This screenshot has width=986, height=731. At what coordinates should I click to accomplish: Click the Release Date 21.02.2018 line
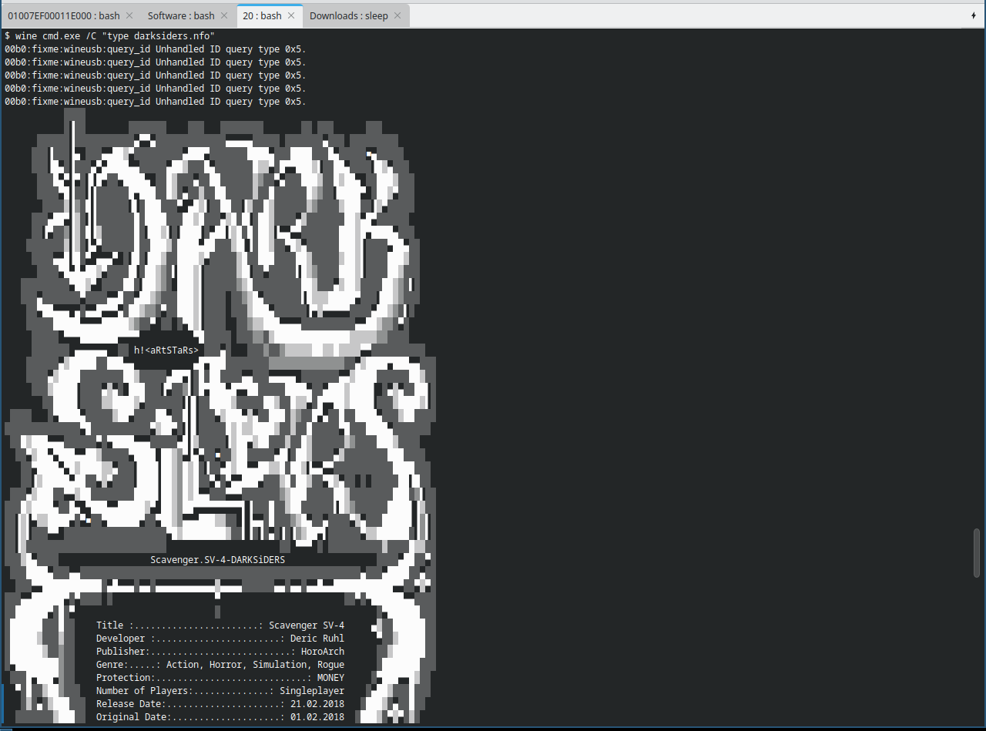220,704
